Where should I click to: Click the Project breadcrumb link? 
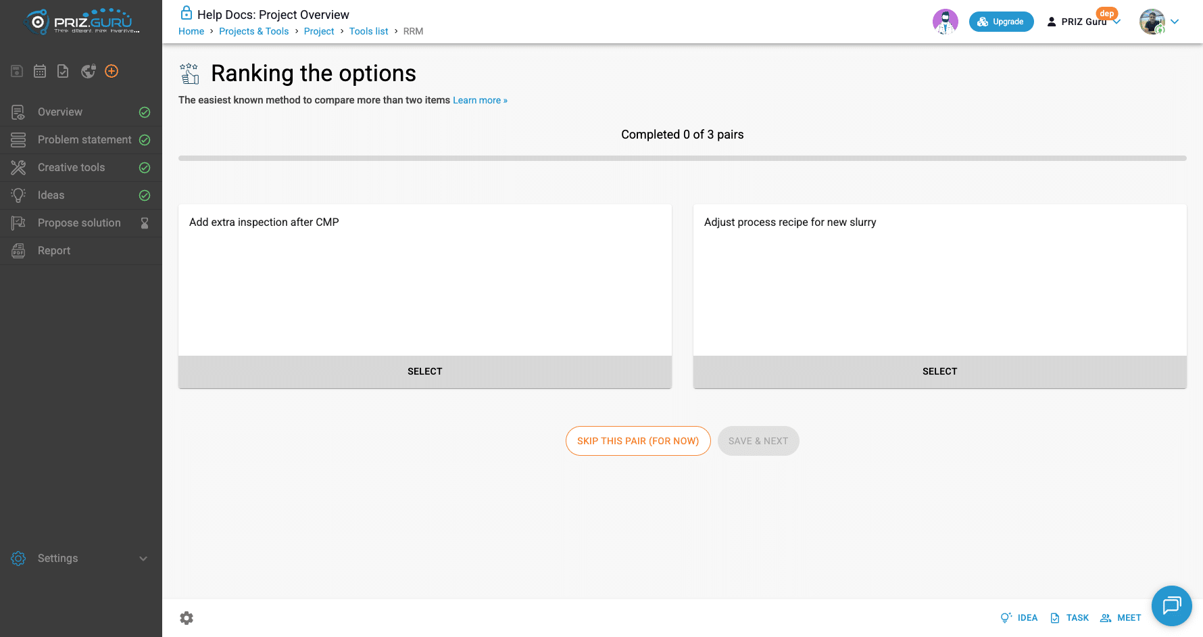[319, 31]
